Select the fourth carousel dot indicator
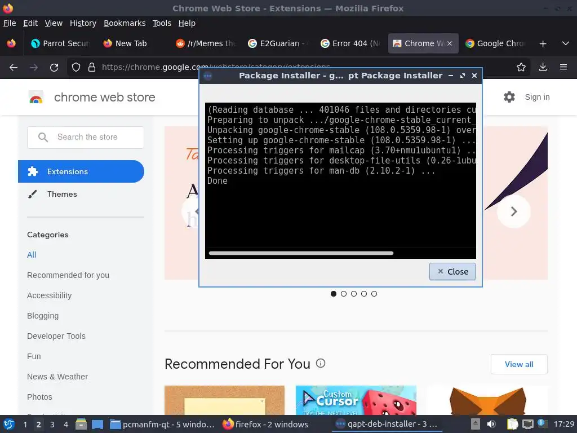577x433 pixels. [x=364, y=294]
